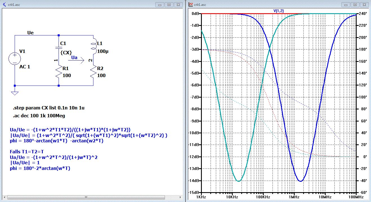Click the waveform window title icon
371x202 pixels.
(x=191, y=5)
